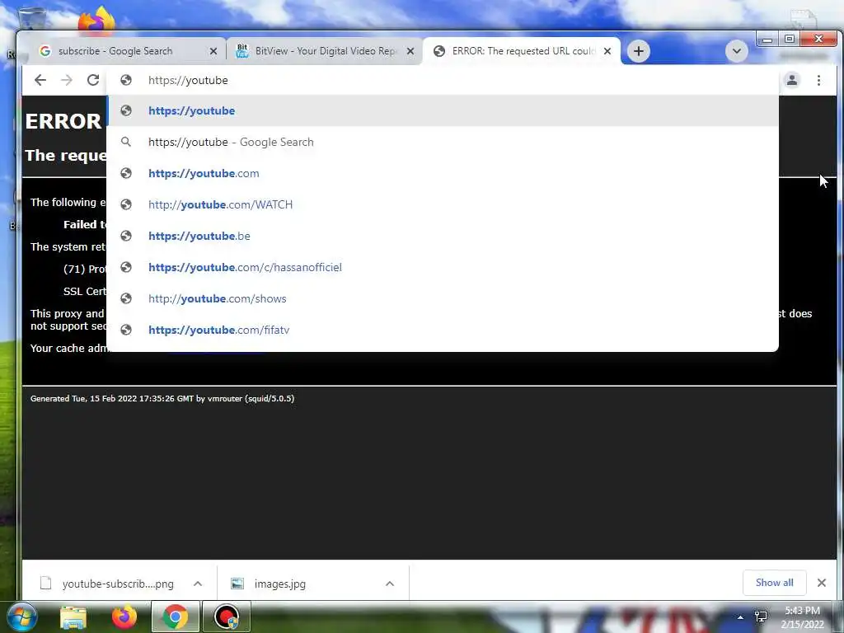The image size is (844, 633).
Task: Open the tab search dropdown arrow
Action: point(736,52)
